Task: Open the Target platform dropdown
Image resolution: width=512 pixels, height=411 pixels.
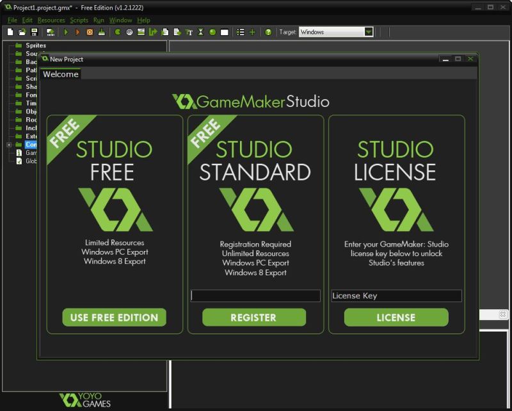Action: pos(369,32)
